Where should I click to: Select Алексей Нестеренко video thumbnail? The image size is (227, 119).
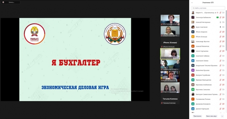170,76
